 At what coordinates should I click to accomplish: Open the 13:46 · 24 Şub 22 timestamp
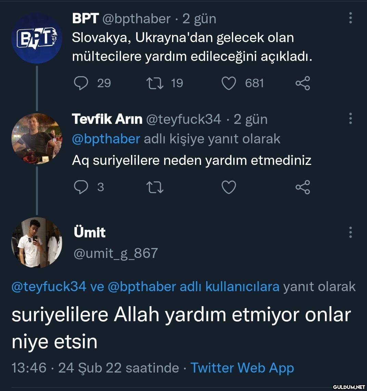tap(95, 368)
